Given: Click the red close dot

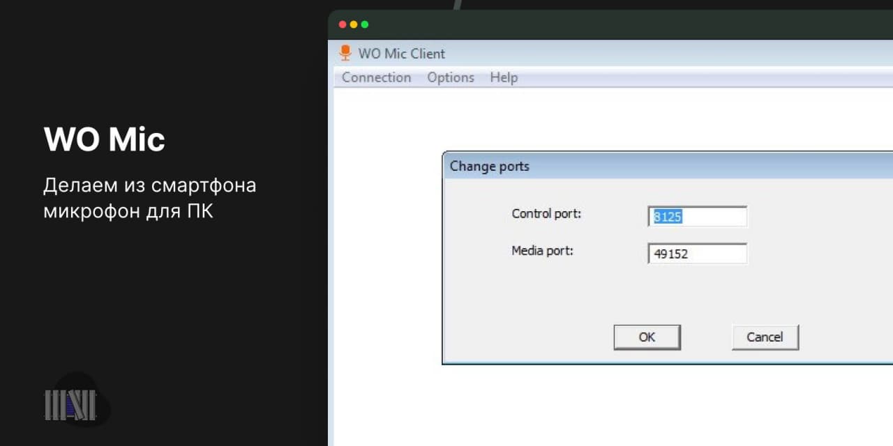Looking at the screenshot, I should [x=342, y=24].
